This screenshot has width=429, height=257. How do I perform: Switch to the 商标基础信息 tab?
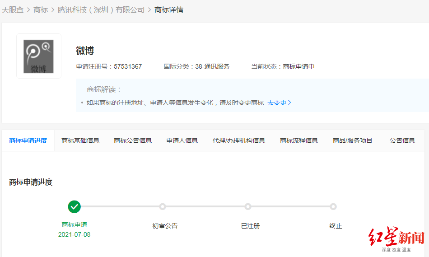80,140
